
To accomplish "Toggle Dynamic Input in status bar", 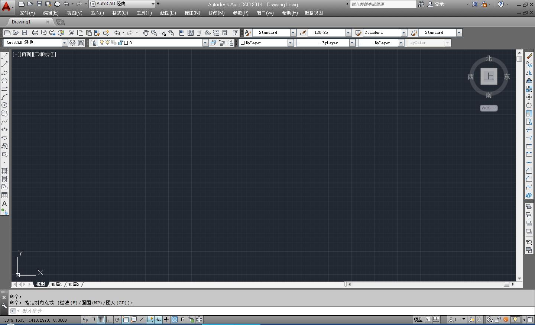I will (158, 319).
